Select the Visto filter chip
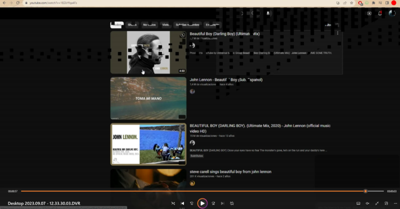Screen dimensions: 400x209 pos(165,25)
